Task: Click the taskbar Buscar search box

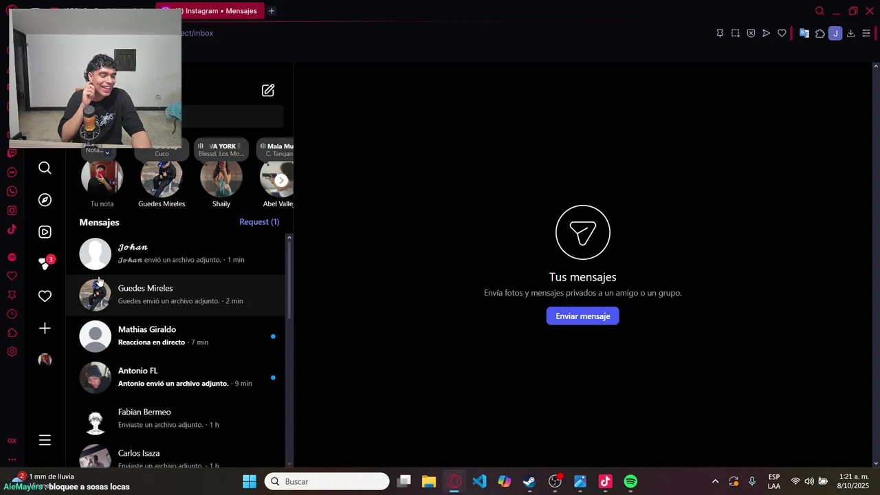Action: 327,481
